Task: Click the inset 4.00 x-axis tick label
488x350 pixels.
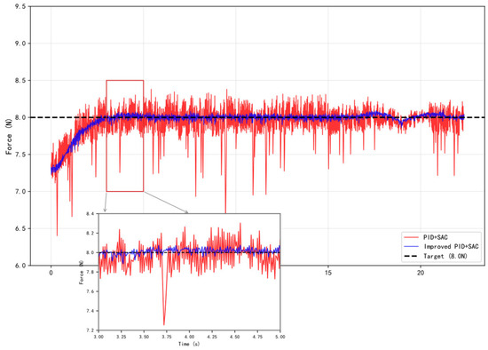Action: tap(189, 337)
